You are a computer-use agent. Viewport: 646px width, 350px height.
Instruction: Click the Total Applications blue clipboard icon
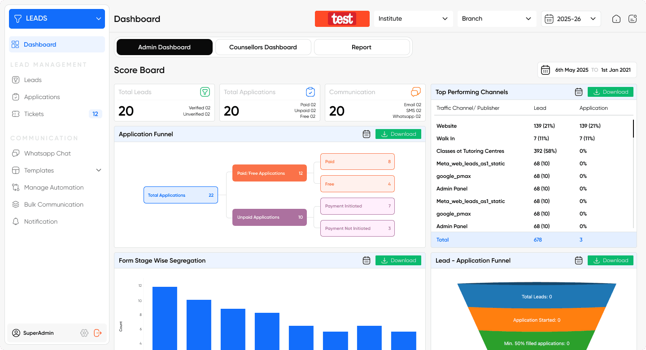pos(310,92)
